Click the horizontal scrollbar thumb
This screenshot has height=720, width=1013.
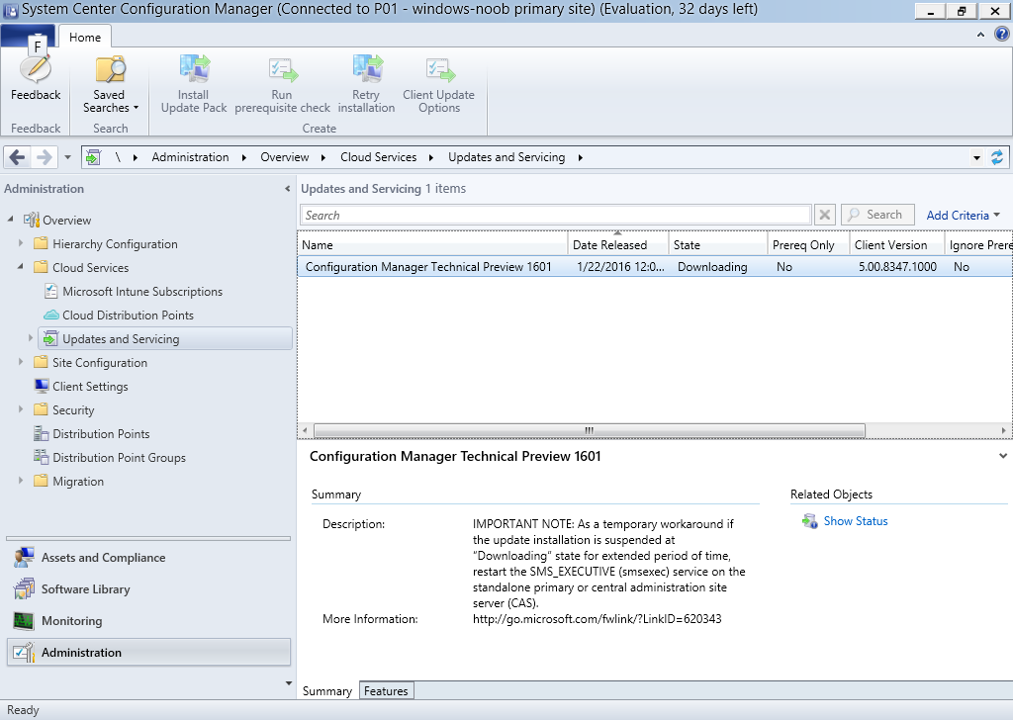[590, 430]
